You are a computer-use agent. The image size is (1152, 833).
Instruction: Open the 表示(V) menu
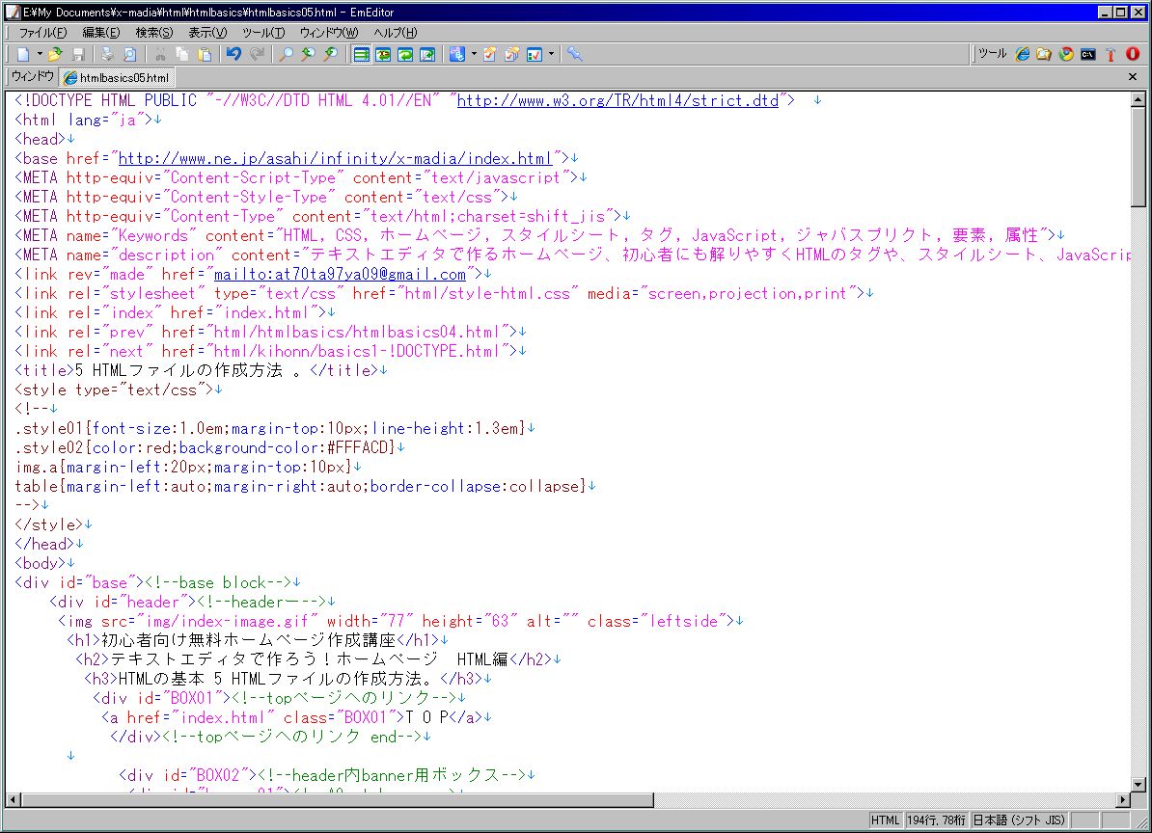coord(207,32)
